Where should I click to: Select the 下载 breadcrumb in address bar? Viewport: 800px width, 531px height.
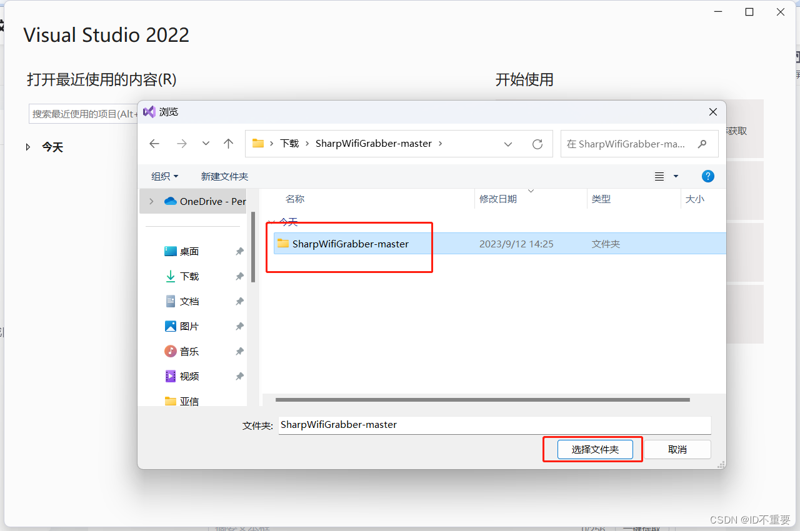(289, 144)
